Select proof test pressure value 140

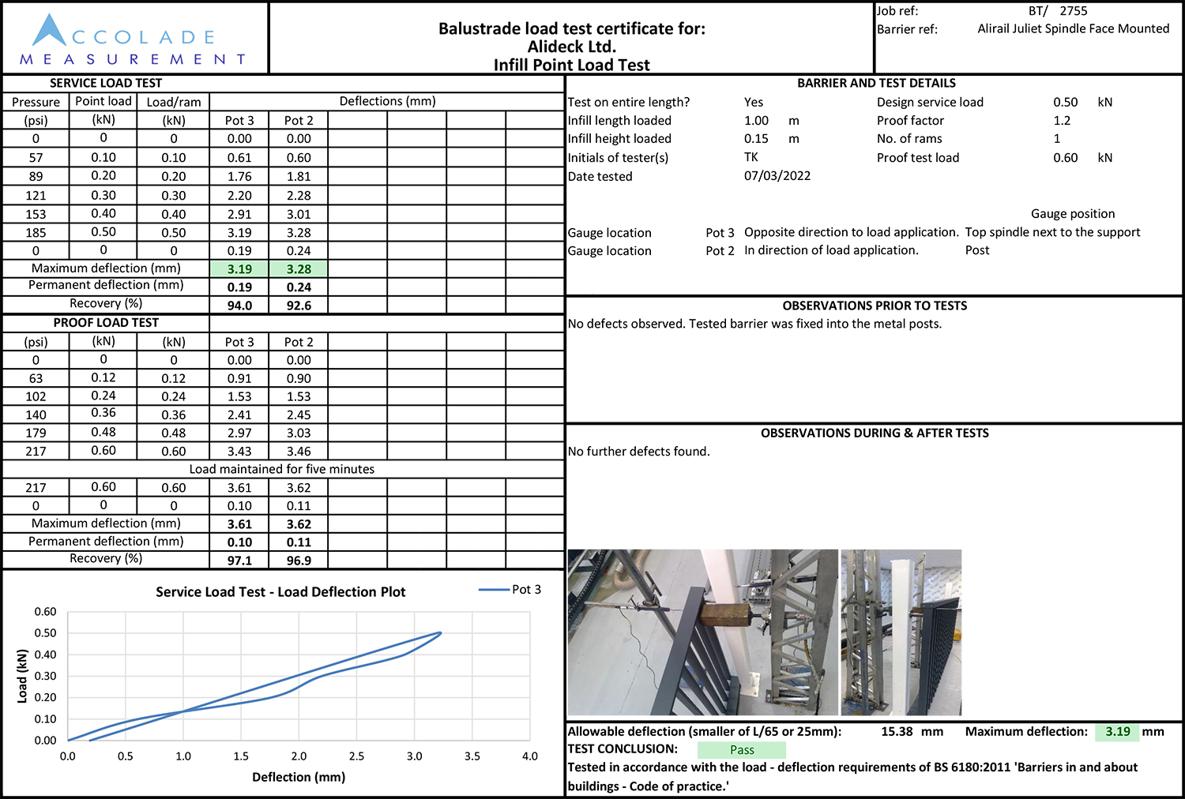click(x=36, y=415)
